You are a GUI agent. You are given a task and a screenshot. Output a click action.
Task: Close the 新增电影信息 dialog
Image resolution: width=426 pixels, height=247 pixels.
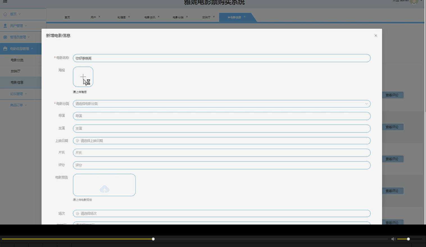[376, 36]
